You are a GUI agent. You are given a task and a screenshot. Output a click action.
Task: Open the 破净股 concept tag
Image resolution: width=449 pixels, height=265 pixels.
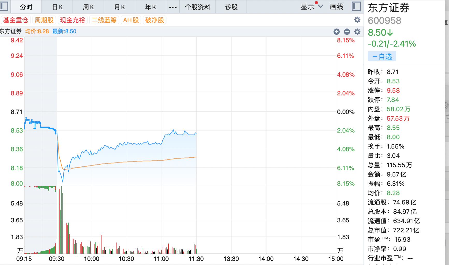click(155, 20)
